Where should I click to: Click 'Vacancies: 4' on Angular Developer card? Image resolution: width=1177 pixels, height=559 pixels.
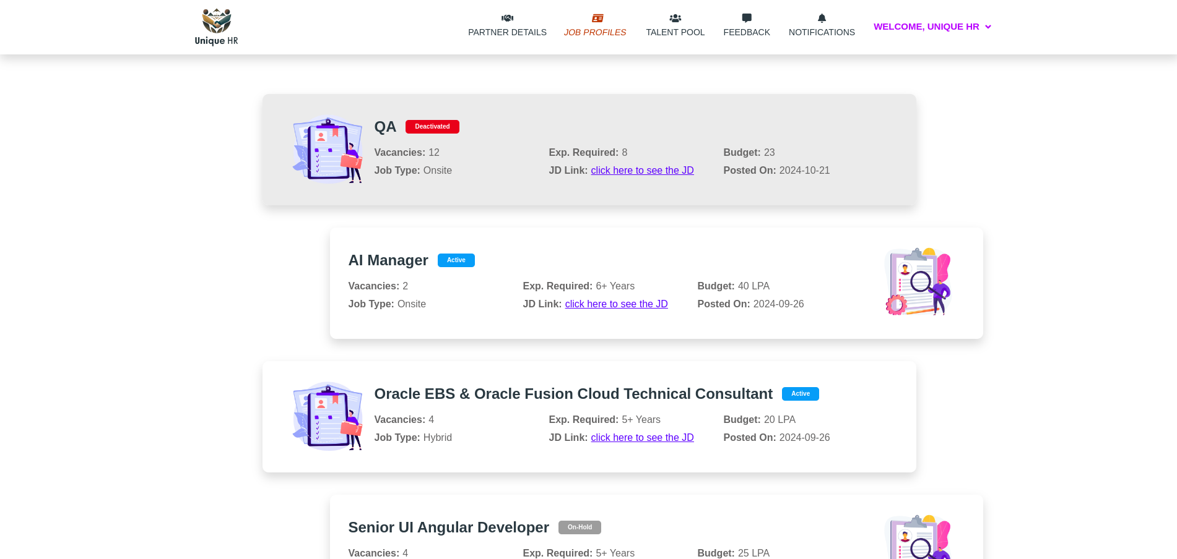pyautogui.click(x=378, y=553)
